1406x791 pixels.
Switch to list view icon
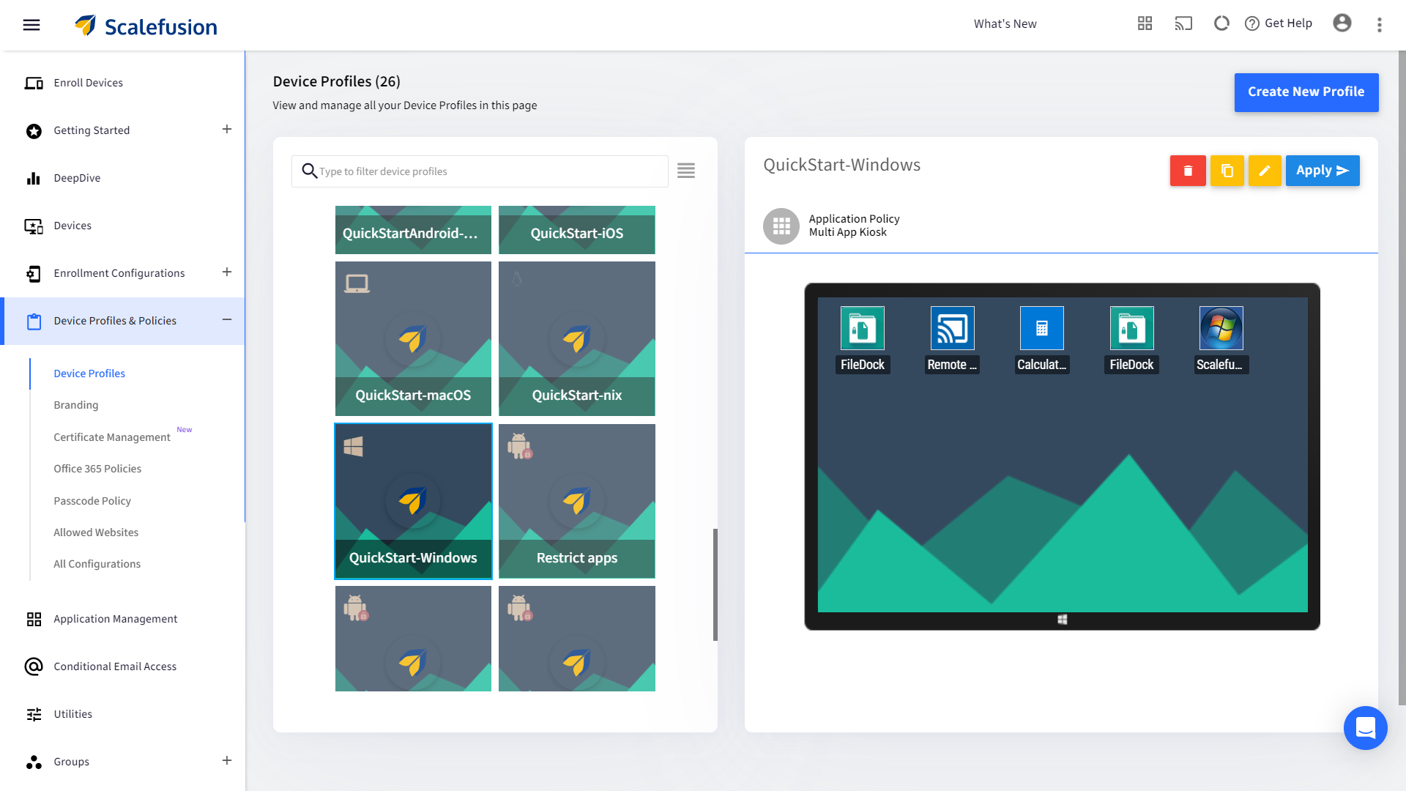click(x=686, y=171)
